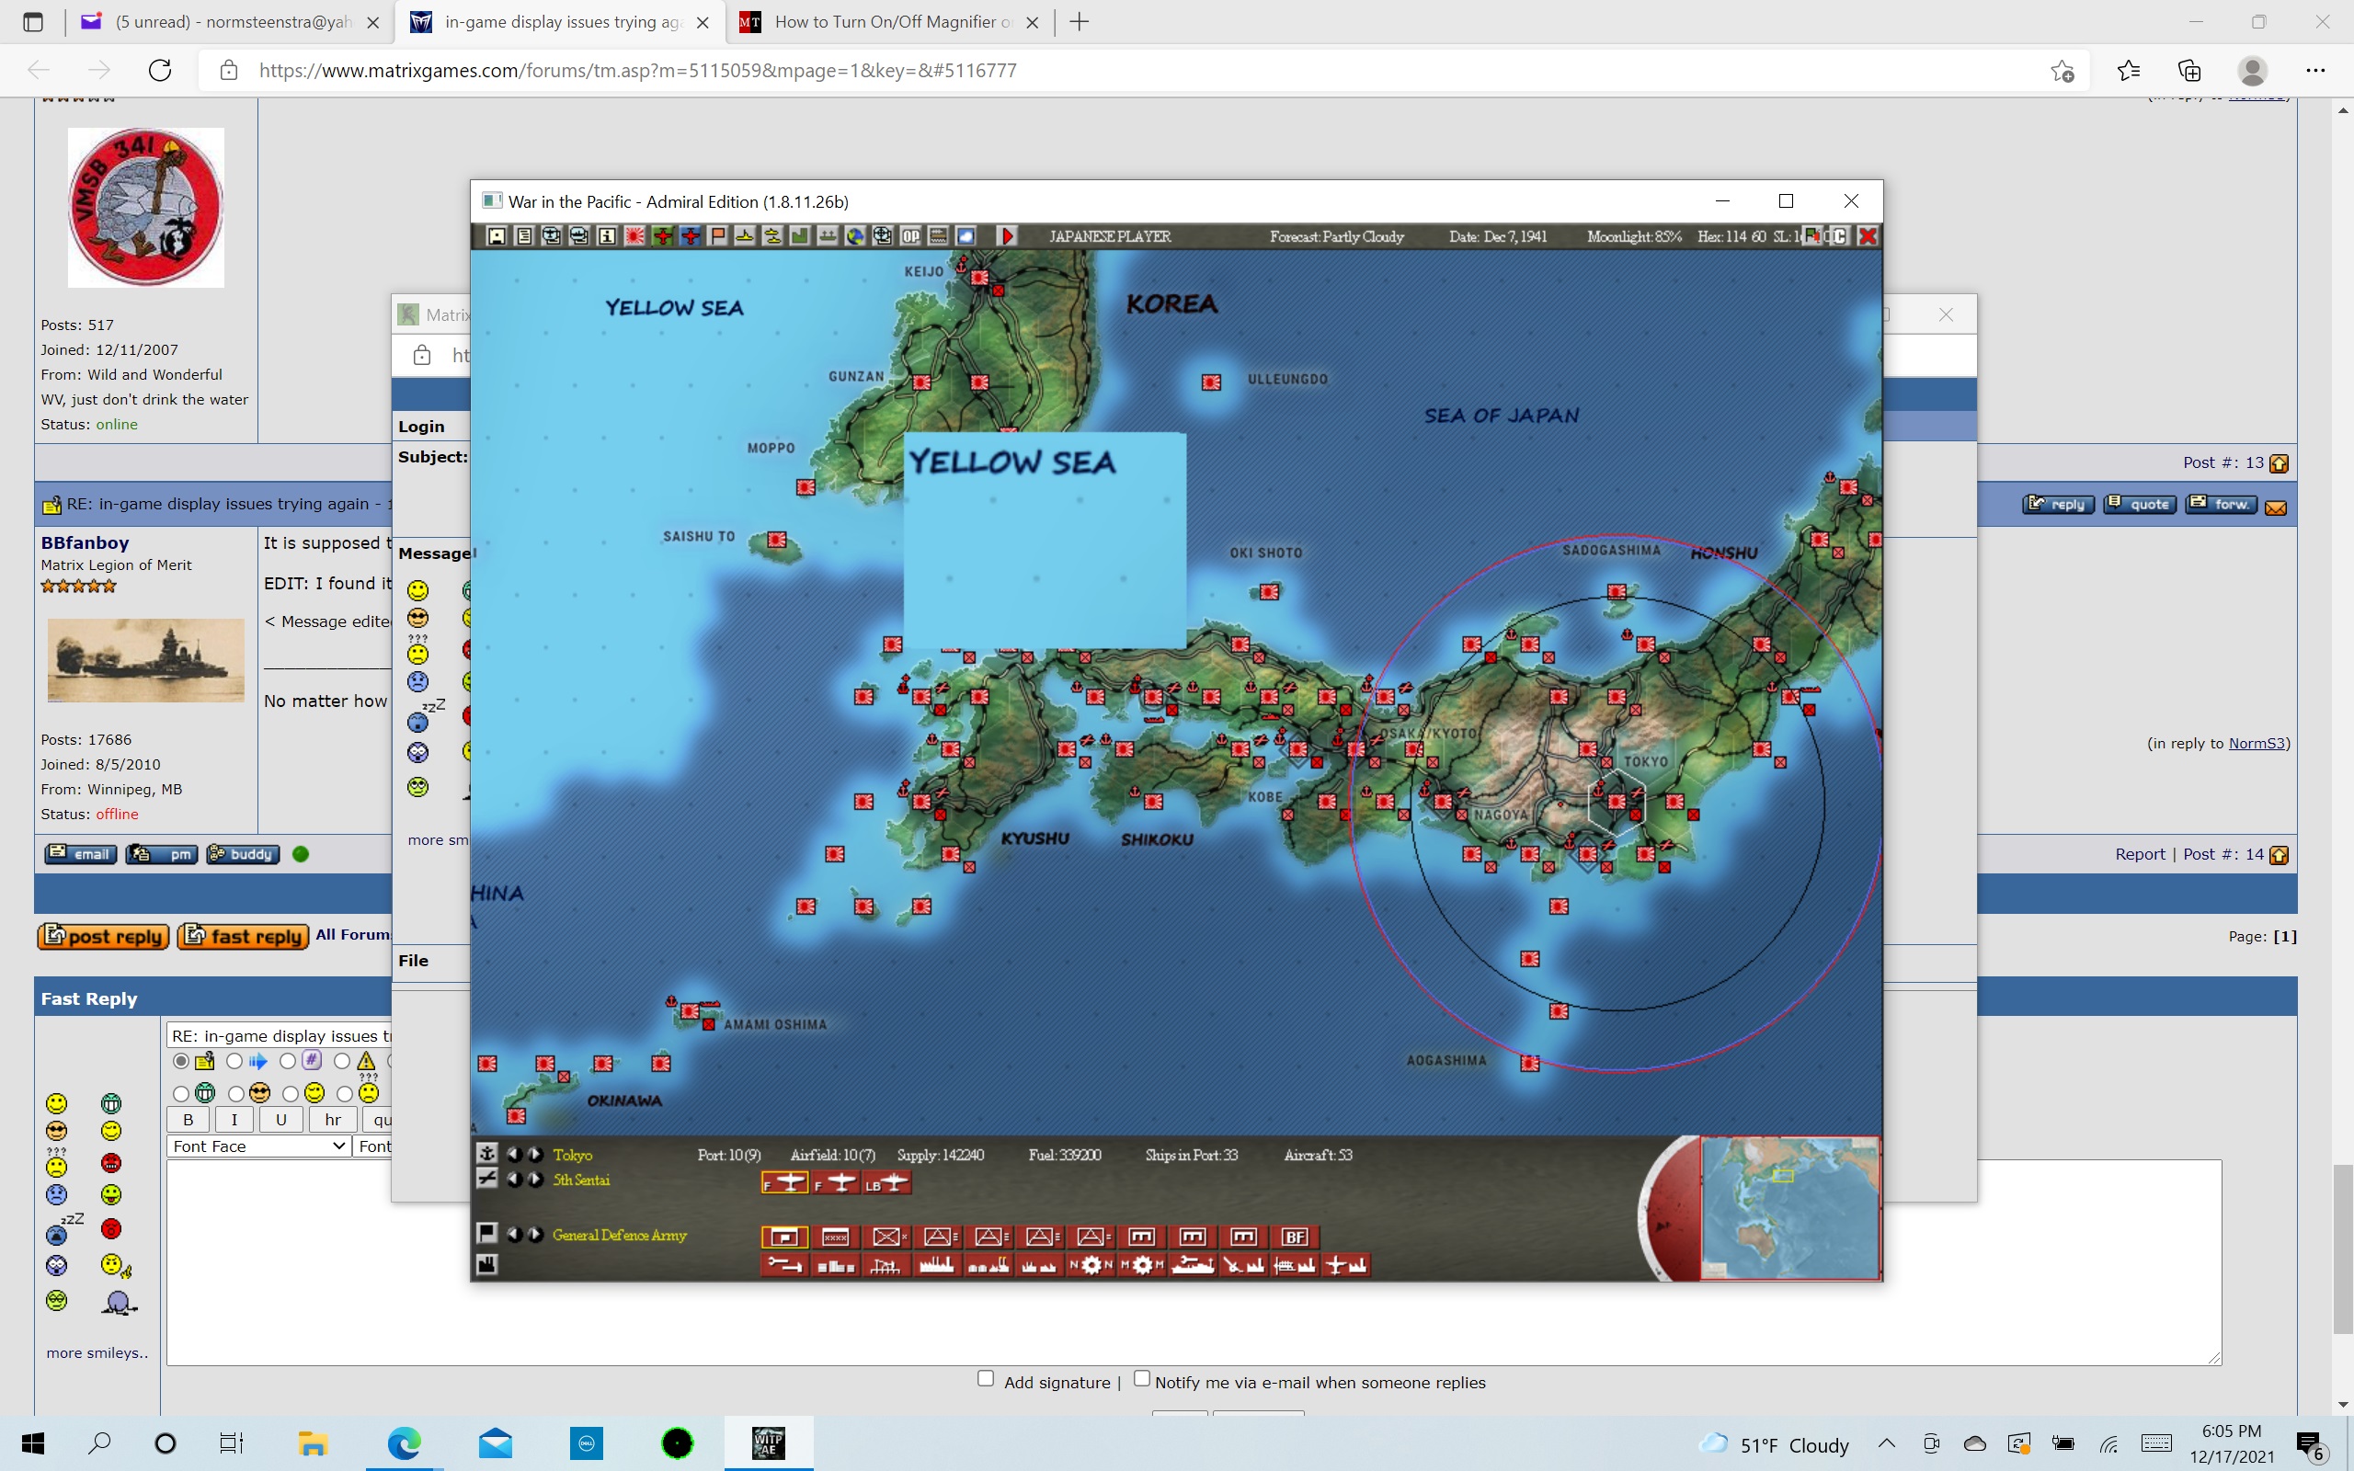Click the flag icon beside General Defence Army
The height and width of the screenshot is (1471, 2354).
(487, 1233)
